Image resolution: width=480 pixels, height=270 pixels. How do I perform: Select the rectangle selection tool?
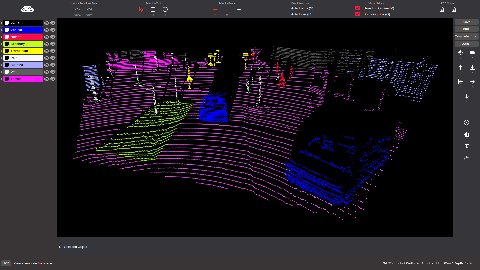point(153,9)
